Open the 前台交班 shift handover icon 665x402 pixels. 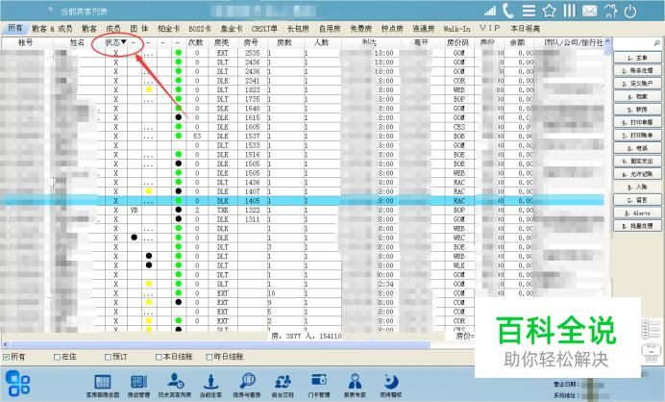pos(283,386)
